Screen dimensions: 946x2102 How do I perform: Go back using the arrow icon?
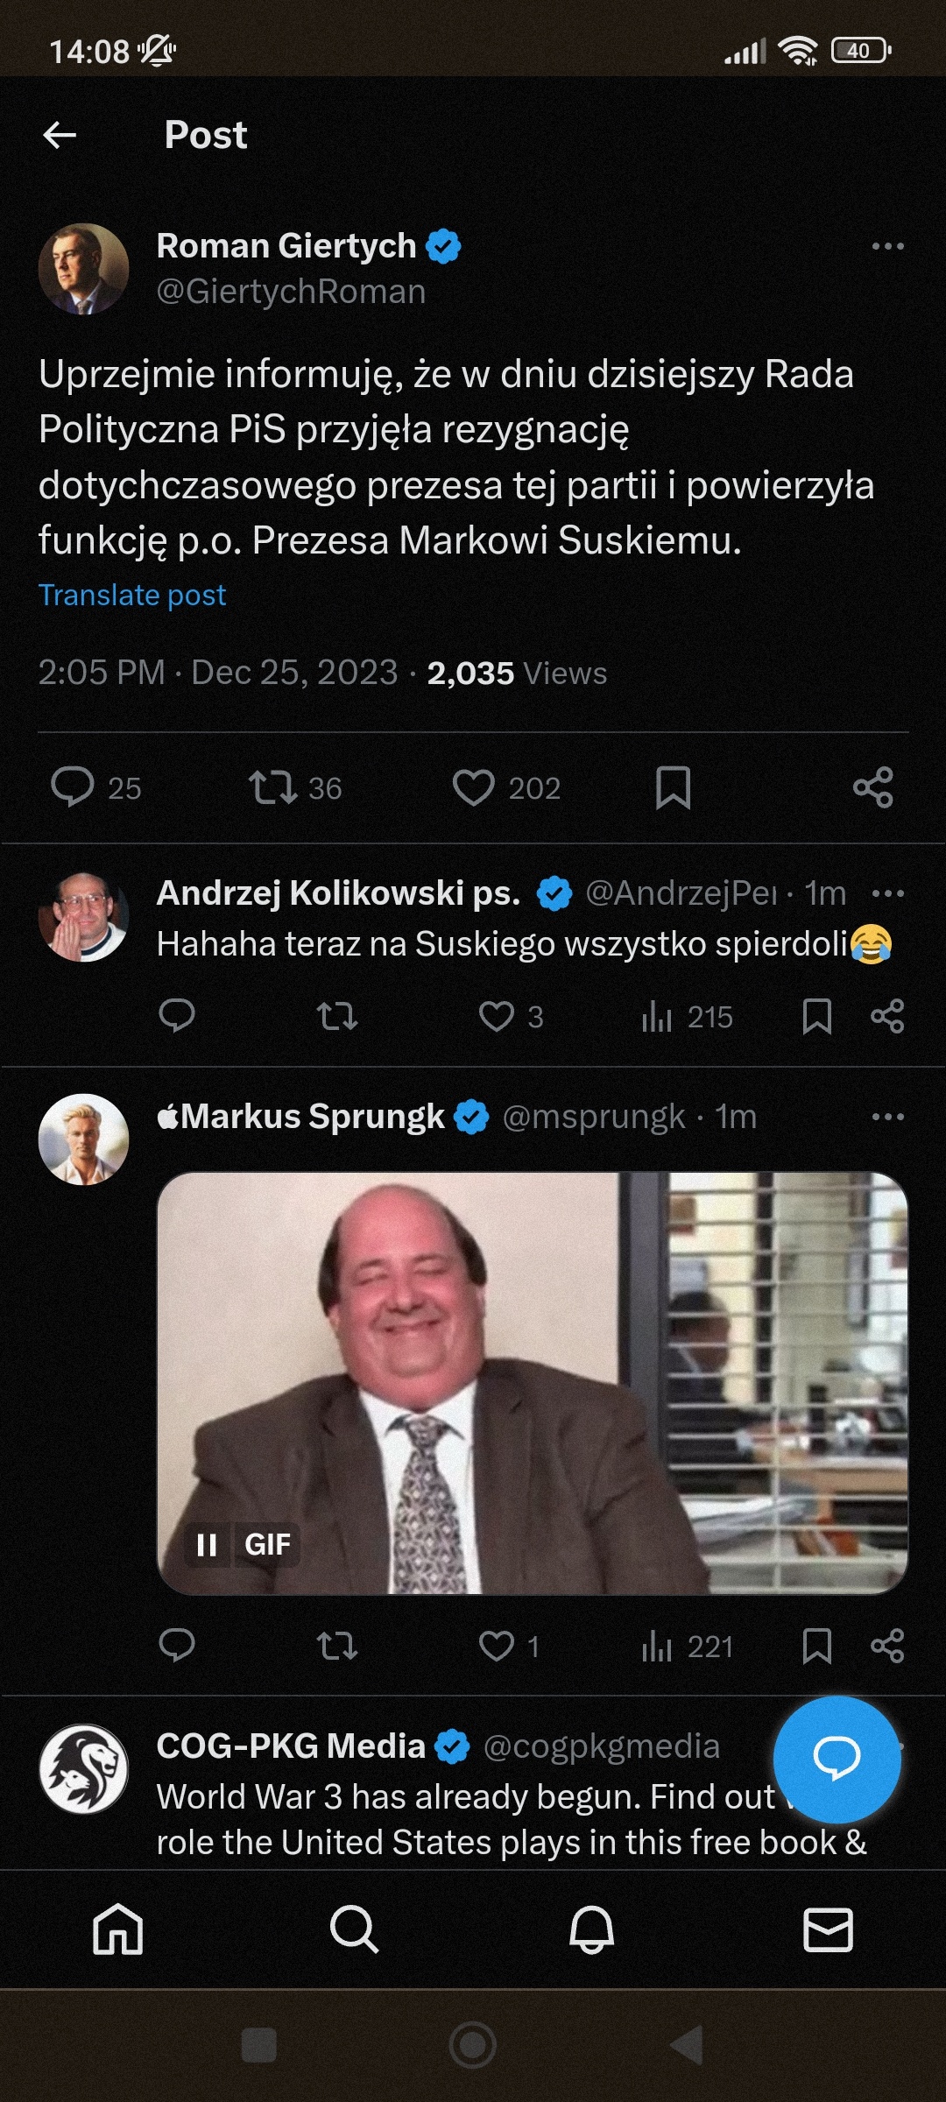[60, 135]
